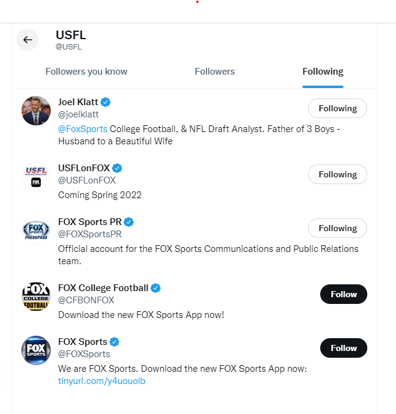This screenshot has width=396, height=414.
Task: Toggle Following button for USFLonFOX
Action: click(337, 174)
